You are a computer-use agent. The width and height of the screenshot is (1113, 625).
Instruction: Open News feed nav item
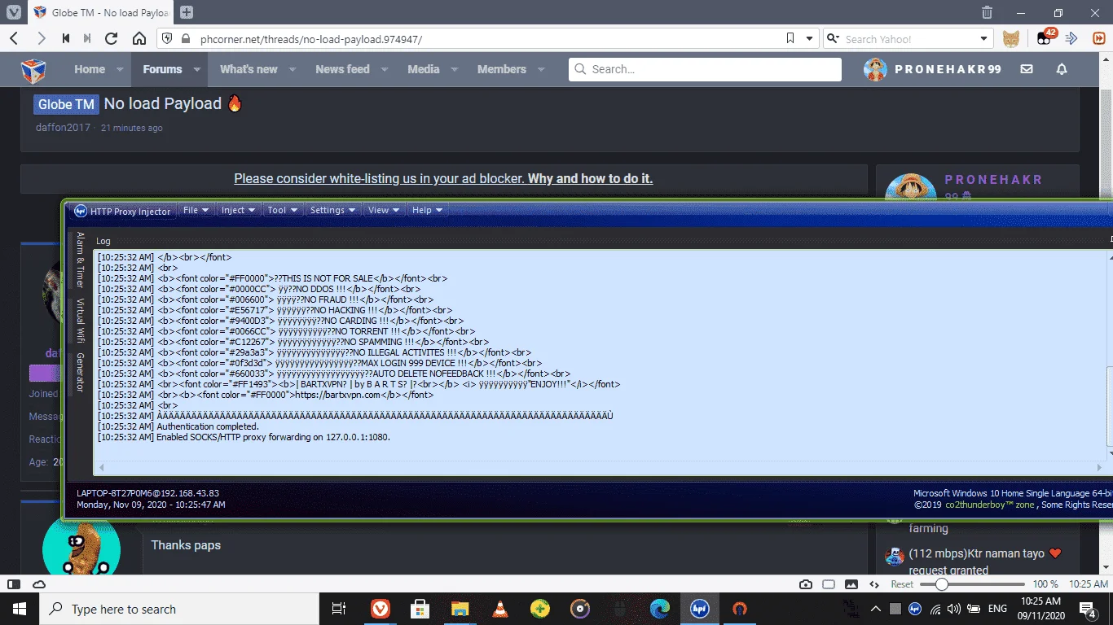pos(342,69)
